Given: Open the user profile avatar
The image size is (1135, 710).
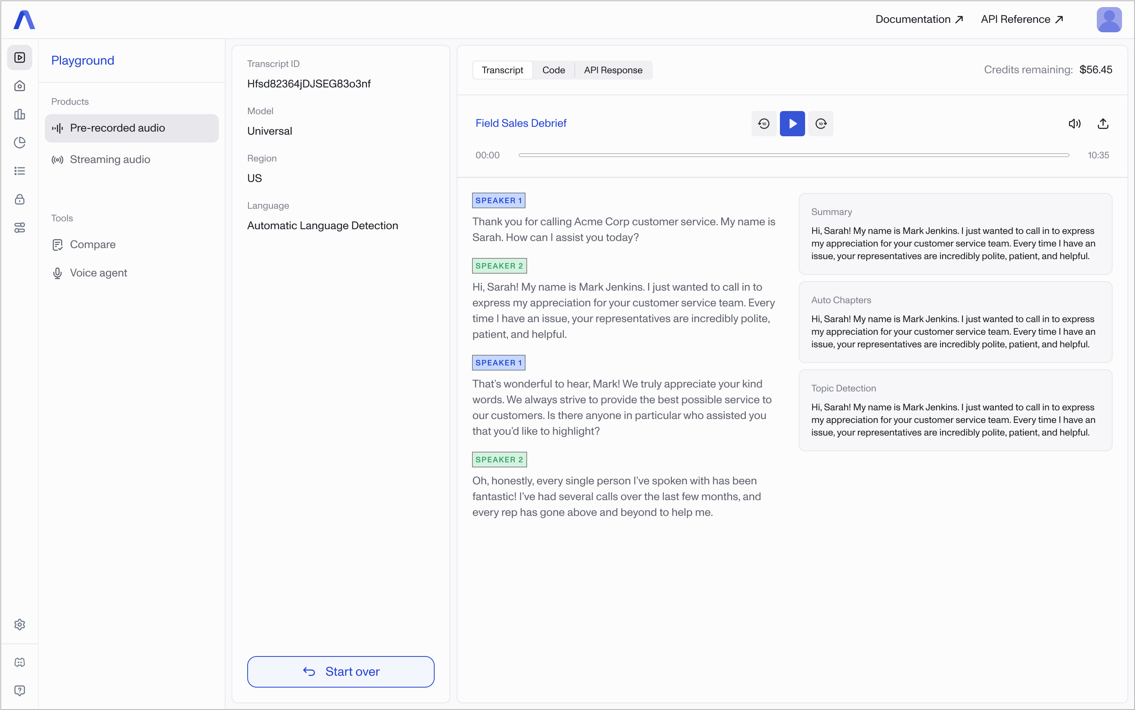Looking at the screenshot, I should (1109, 20).
